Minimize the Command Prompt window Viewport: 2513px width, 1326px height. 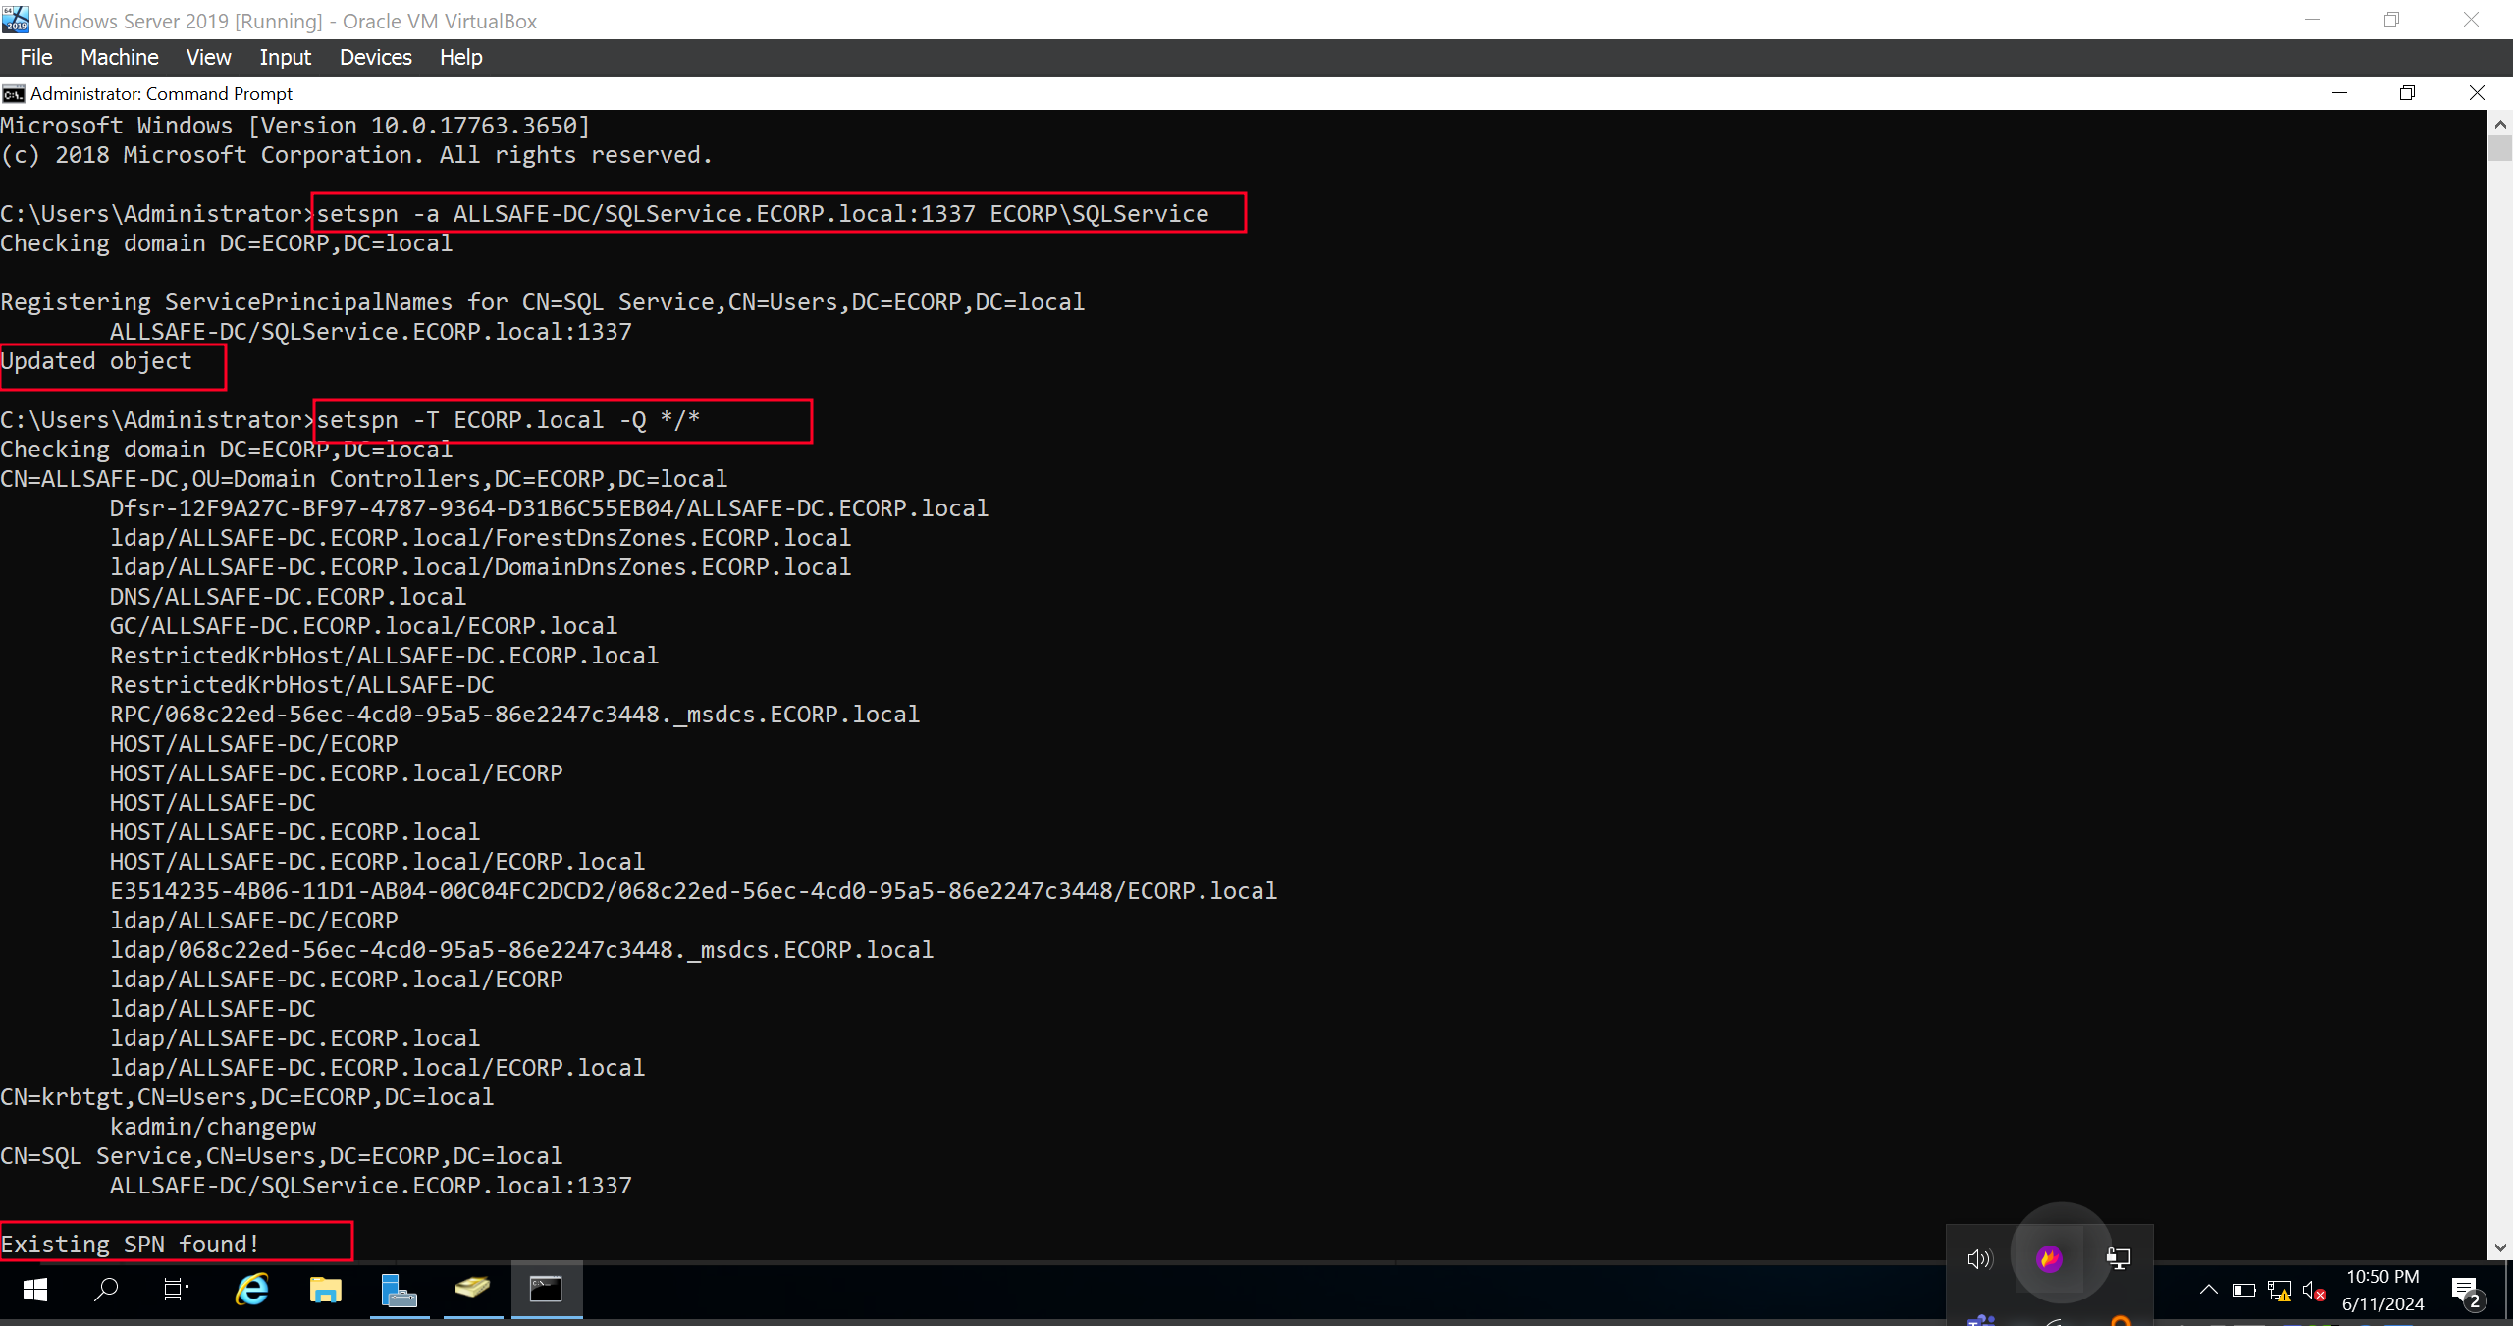(2339, 93)
